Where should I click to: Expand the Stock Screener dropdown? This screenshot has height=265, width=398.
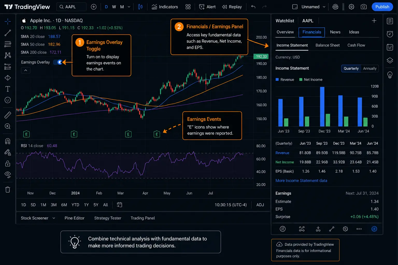[54, 218]
